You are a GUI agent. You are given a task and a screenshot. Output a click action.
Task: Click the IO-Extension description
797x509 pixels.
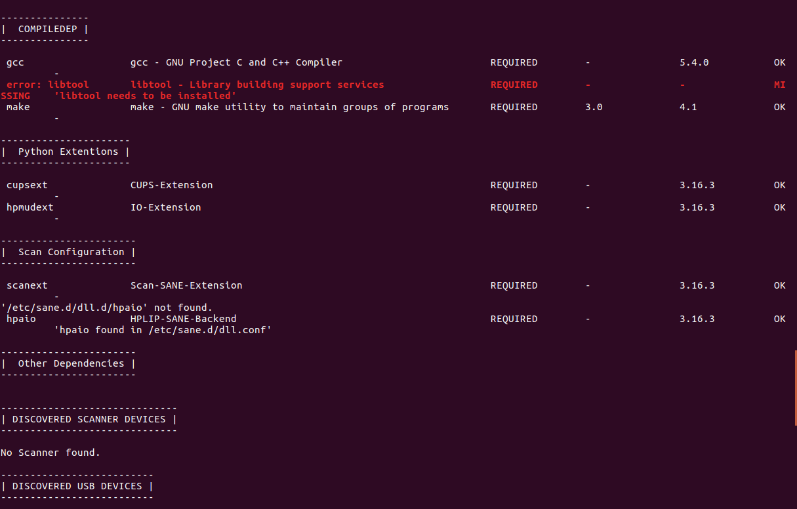(165, 207)
